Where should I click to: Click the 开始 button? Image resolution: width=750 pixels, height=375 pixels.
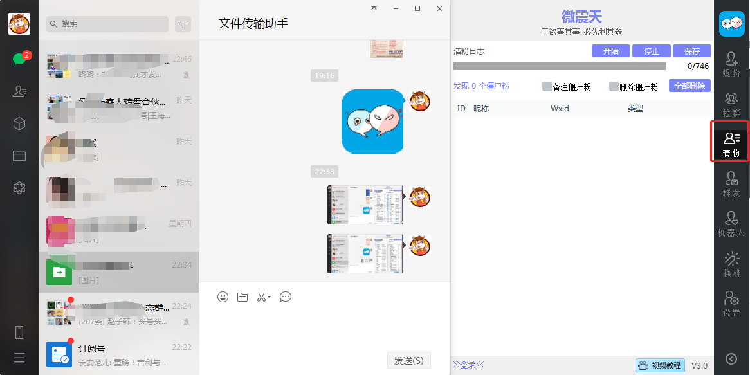pos(611,51)
